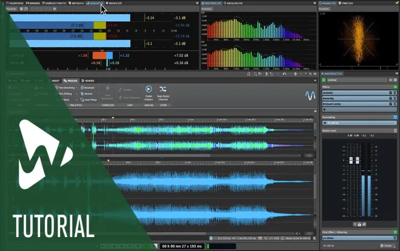Collapse the ribbon with the chevron
This screenshot has width=400, height=251.
tap(315, 80)
